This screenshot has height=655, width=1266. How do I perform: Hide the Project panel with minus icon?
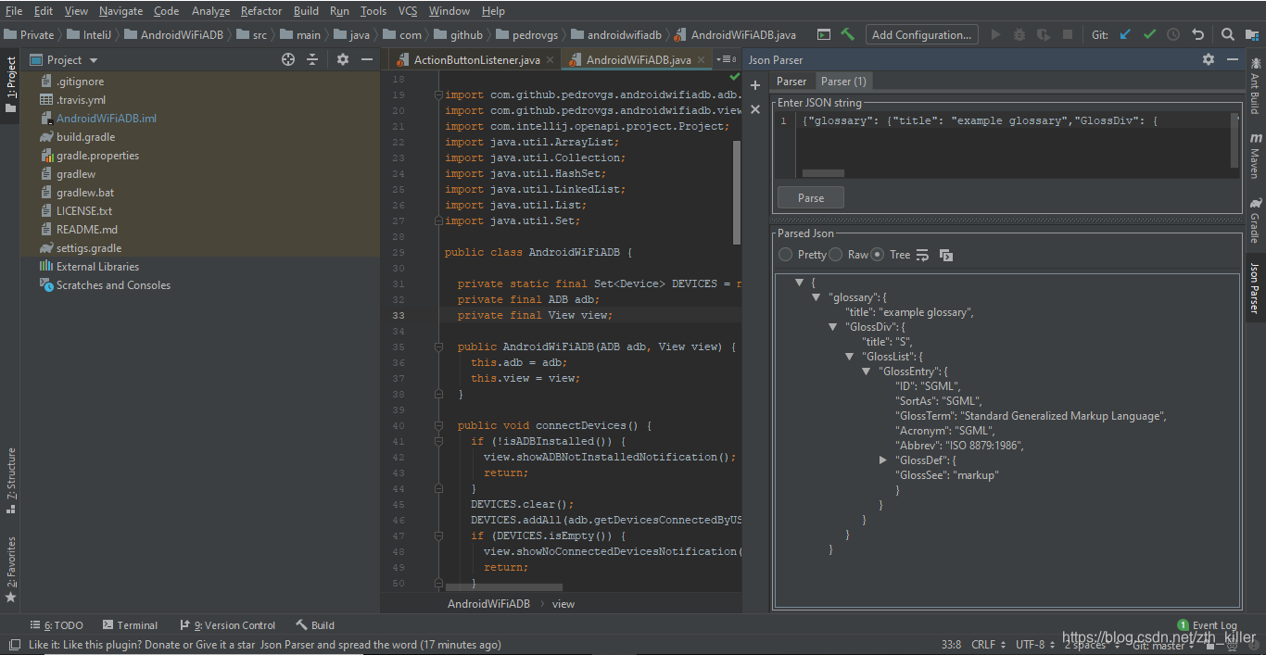(x=367, y=59)
